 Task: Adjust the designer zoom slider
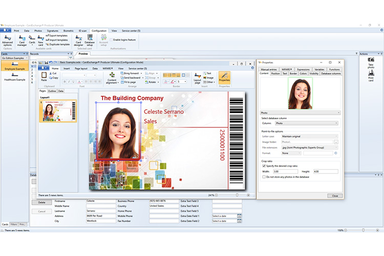point(237,195)
